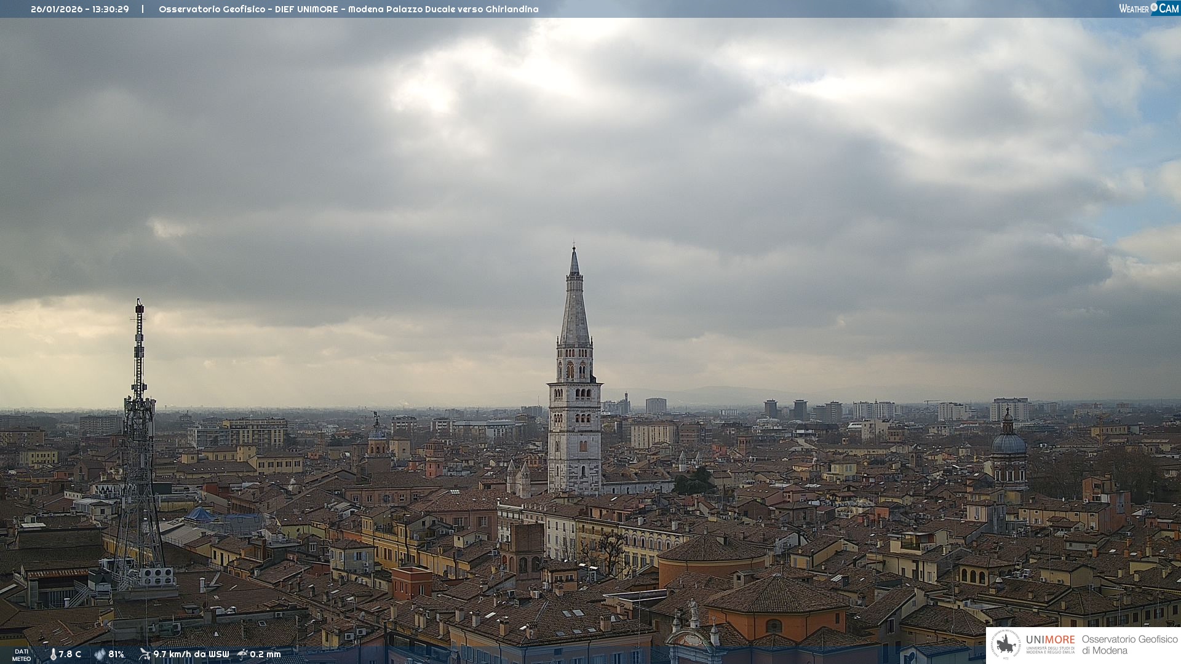Viewport: 1181px width, 664px height.
Task: Click the wind anemometer icon
Action: (145, 654)
